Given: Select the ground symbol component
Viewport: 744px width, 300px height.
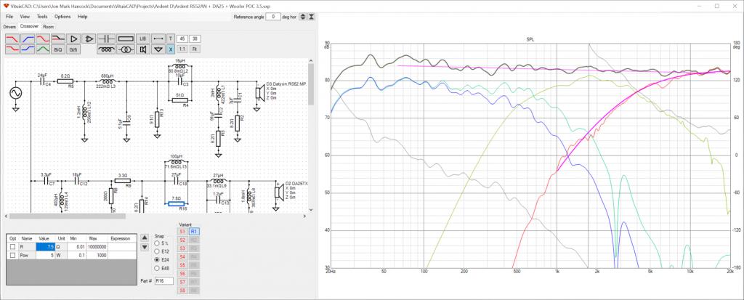Looking at the screenshot, I should pyautogui.click(x=158, y=49).
